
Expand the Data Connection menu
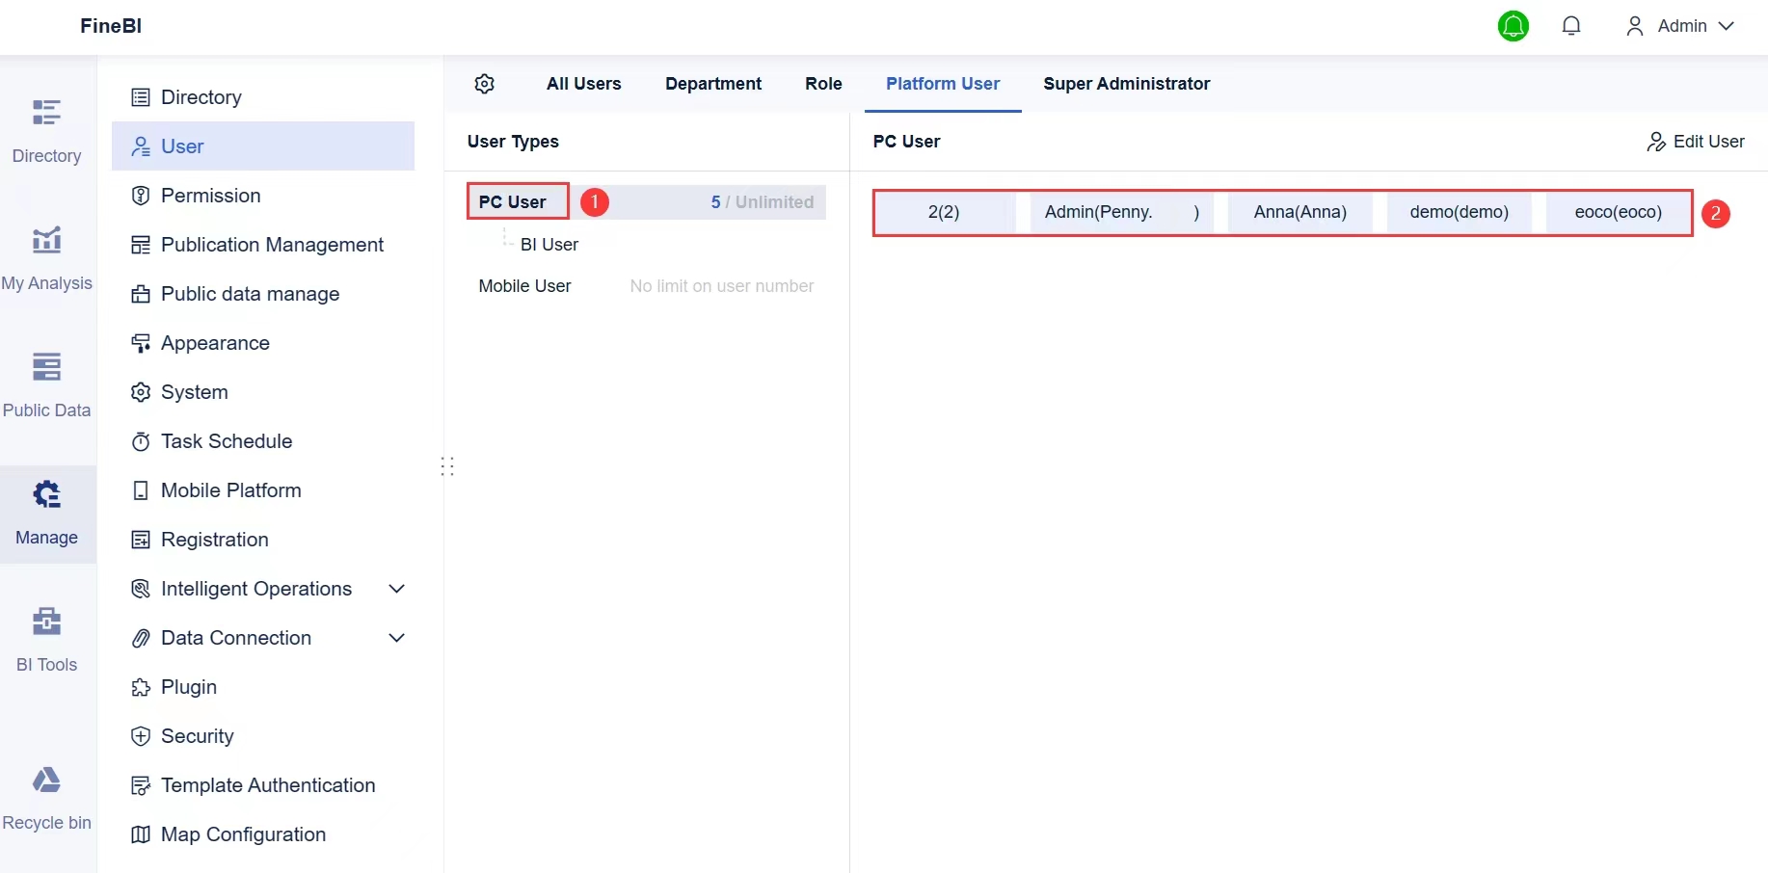pos(396,638)
